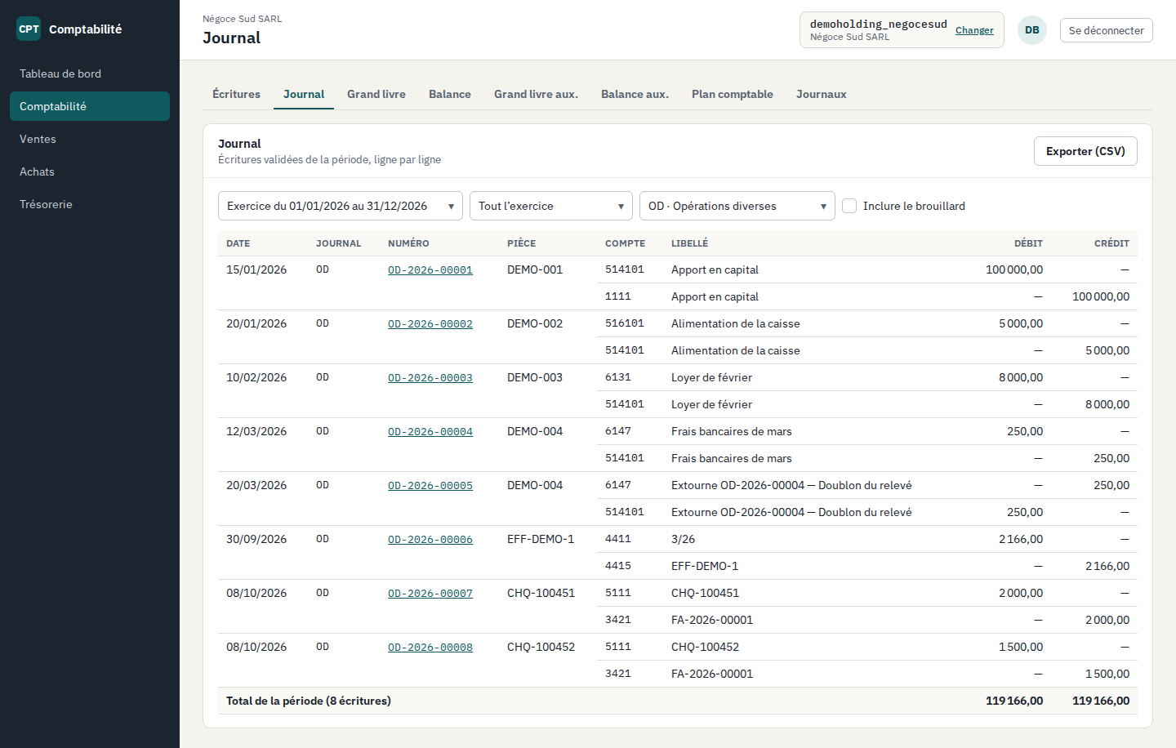Open entry OD-2026-00005
This screenshot has height=748, width=1176.
pyautogui.click(x=430, y=486)
